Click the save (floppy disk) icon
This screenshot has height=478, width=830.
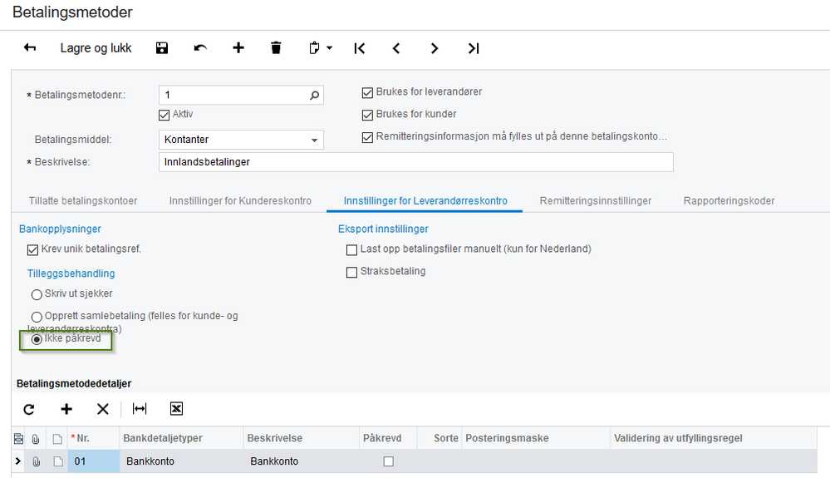click(162, 48)
